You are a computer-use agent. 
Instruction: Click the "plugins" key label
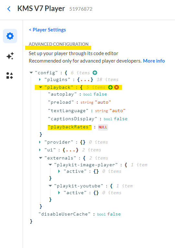57,79
